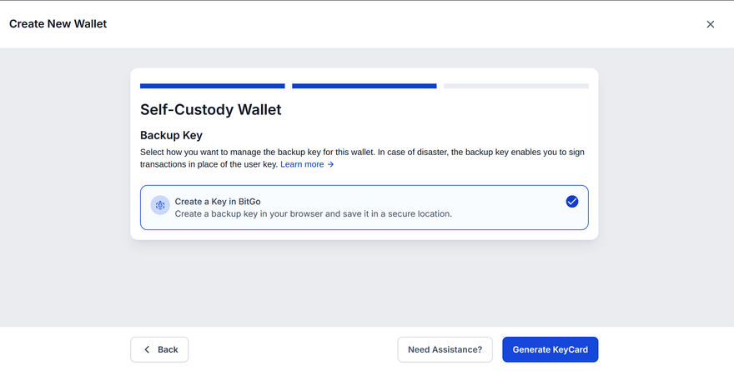This screenshot has height=371, width=734.
Task: Select the Create a Key in BitGo card
Action: pos(364,207)
